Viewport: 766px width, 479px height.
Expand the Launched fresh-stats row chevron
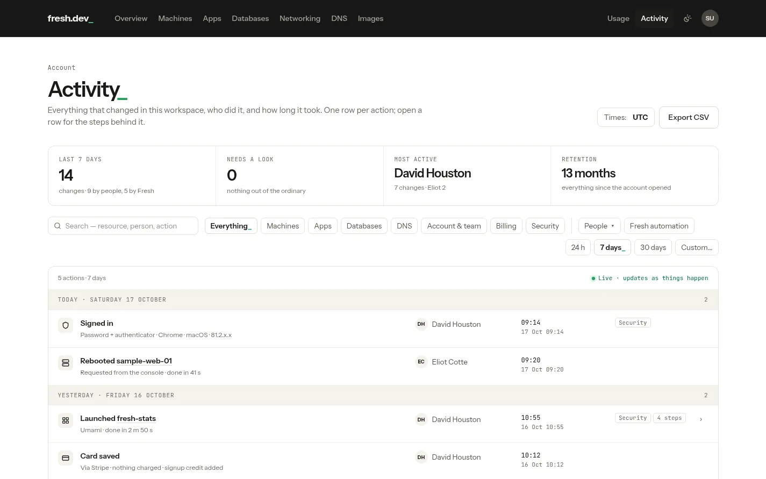(701, 419)
